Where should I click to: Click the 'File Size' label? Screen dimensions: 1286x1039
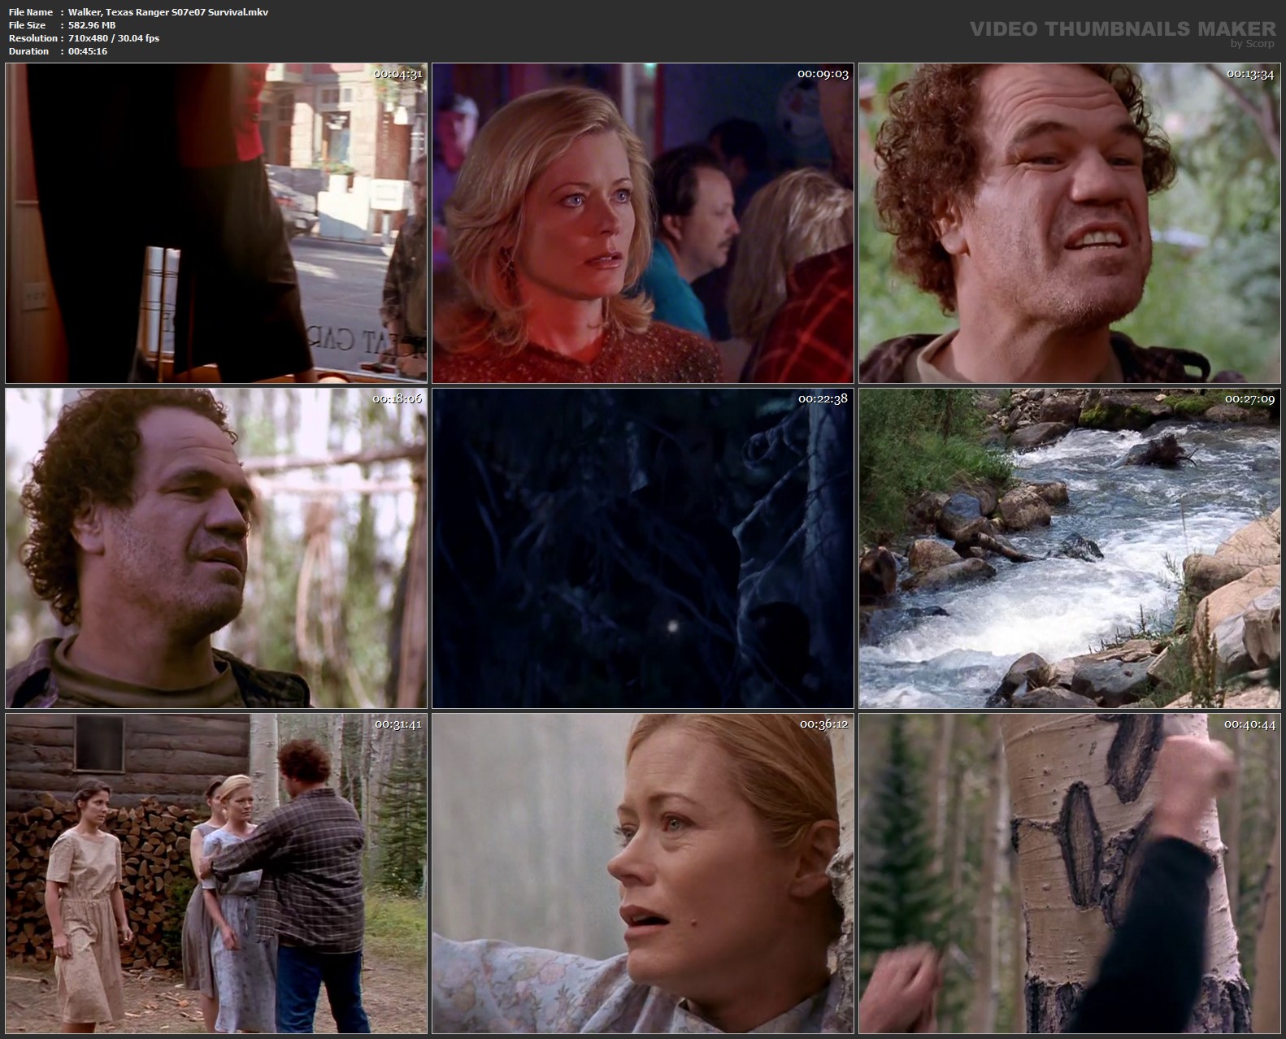[x=27, y=25]
